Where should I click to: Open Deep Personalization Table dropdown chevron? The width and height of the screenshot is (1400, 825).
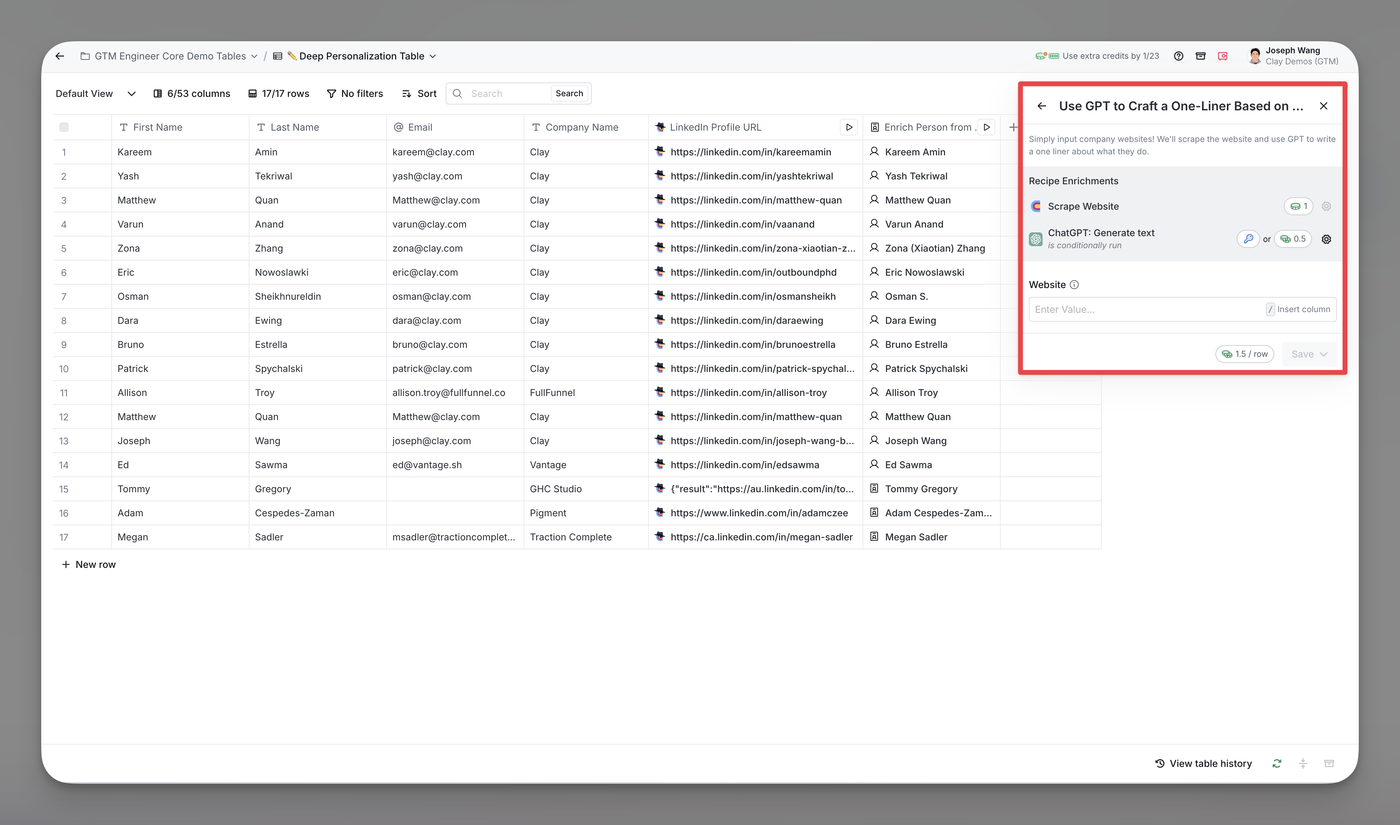[x=433, y=56]
